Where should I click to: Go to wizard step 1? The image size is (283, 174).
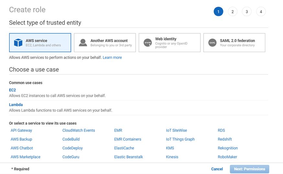pyautogui.click(x=218, y=12)
